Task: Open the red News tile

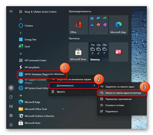Action: tap(118, 52)
